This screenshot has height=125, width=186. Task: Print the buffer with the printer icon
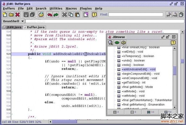(x=41, y=15)
